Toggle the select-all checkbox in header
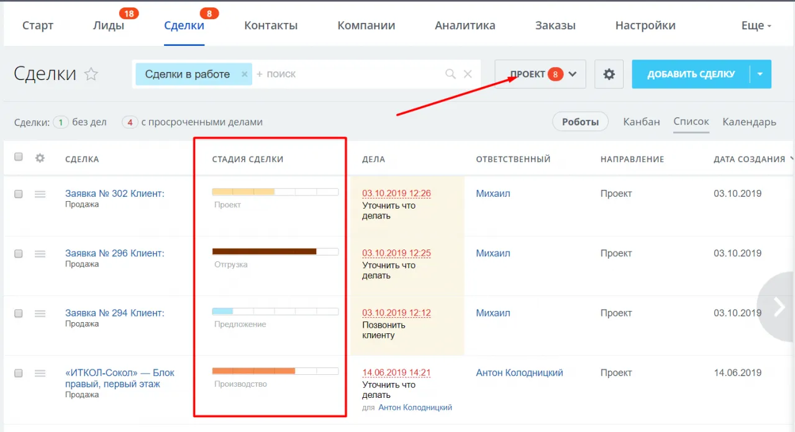Image resolution: width=795 pixels, height=432 pixels. [19, 158]
